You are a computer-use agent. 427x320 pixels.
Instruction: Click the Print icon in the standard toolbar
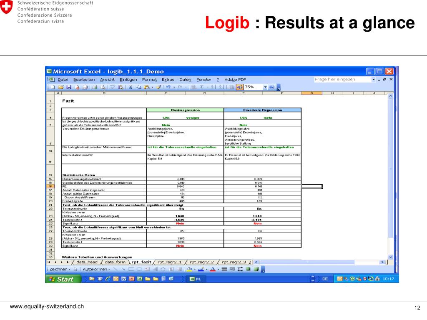coord(94,87)
